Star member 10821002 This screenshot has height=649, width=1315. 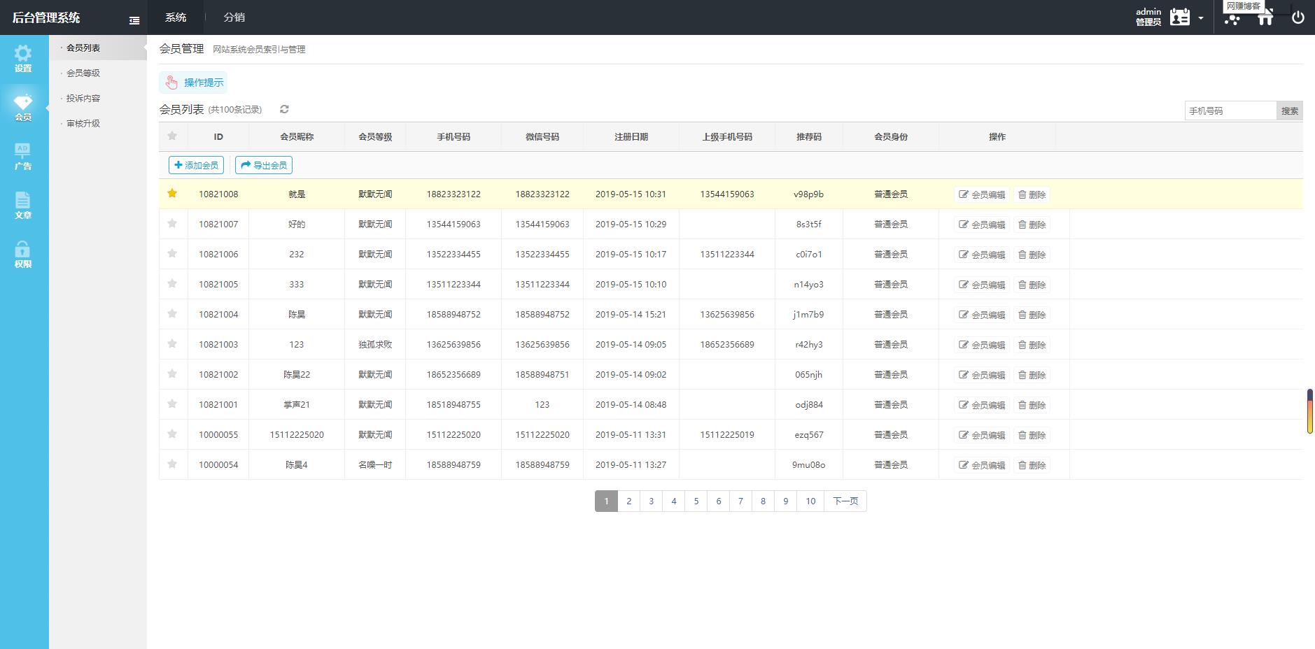[x=172, y=373]
